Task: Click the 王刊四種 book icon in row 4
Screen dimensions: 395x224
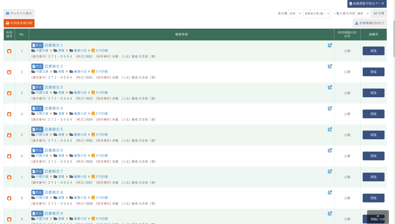Action: click(93, 114)
